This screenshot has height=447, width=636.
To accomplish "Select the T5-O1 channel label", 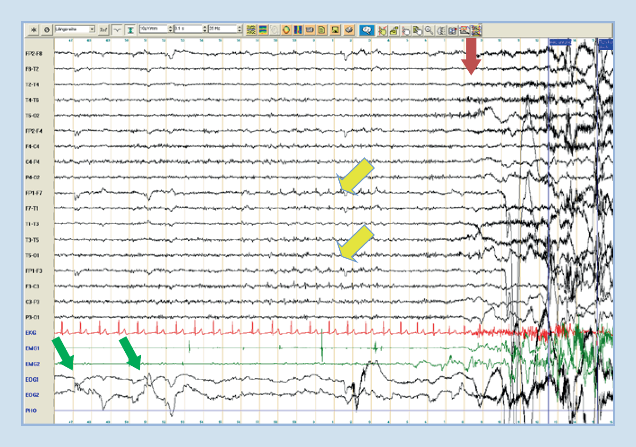I will click(x=32, y=255).
